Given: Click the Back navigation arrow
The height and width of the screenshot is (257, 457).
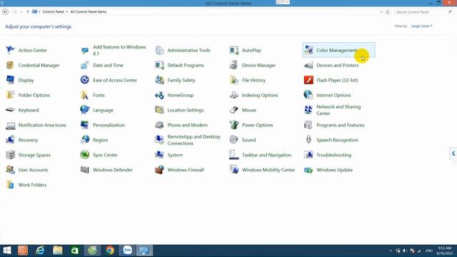Looking at the screenshot, I should coord(5,12).
